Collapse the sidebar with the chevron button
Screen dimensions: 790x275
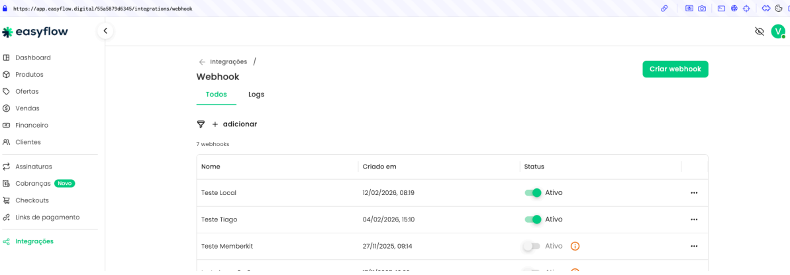pyautogui.click(x=105, y=31)
